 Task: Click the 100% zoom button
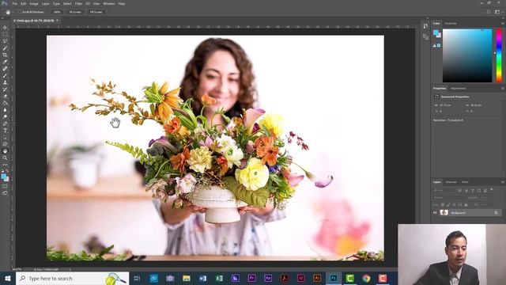tap(57, 12)
